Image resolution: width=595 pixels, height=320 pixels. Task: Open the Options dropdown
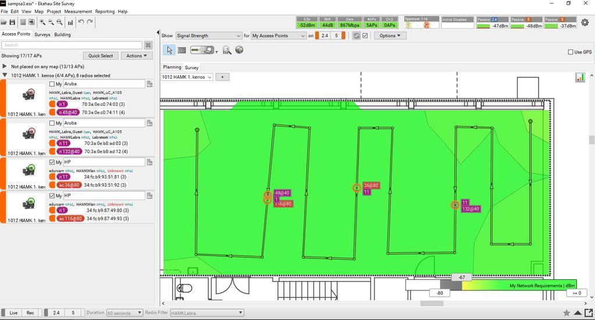pyautogui.click(x=390, y=35)
